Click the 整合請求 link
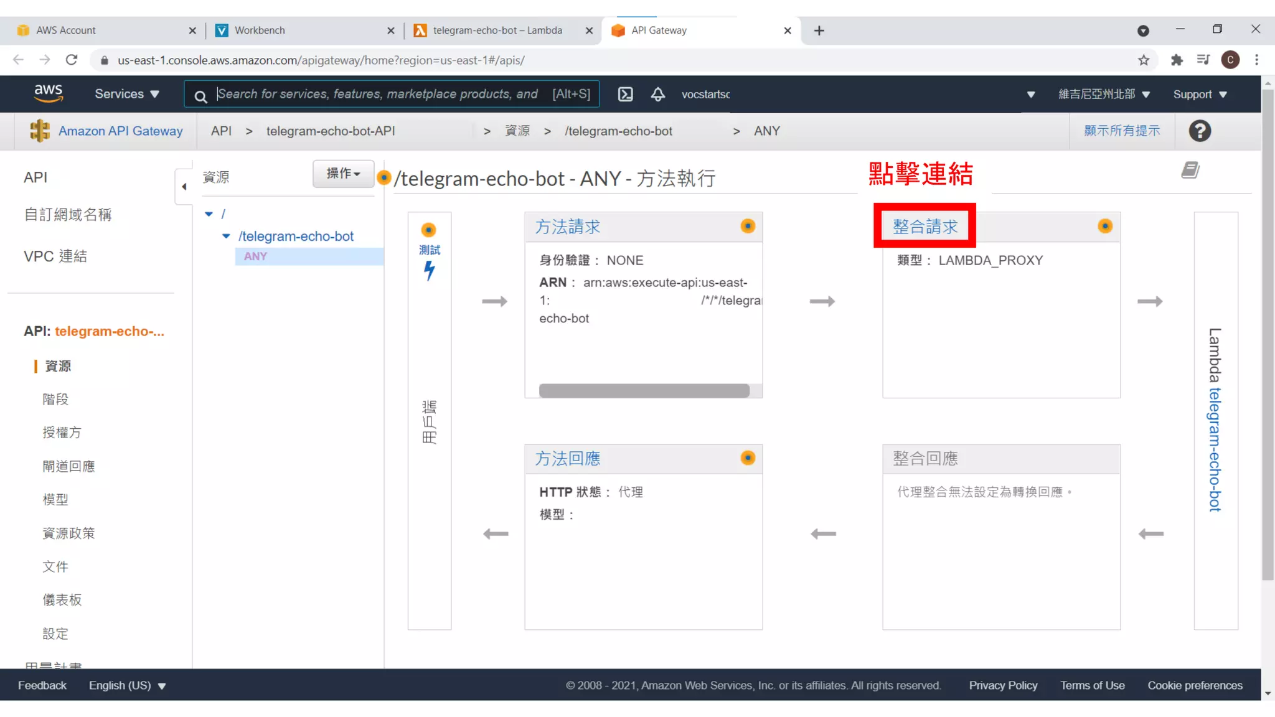This screenshot has height=717, width=1275. click(925, 227)
